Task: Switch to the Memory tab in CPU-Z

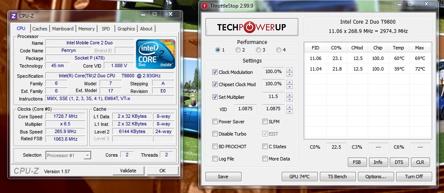Action: tap(86, 28)
